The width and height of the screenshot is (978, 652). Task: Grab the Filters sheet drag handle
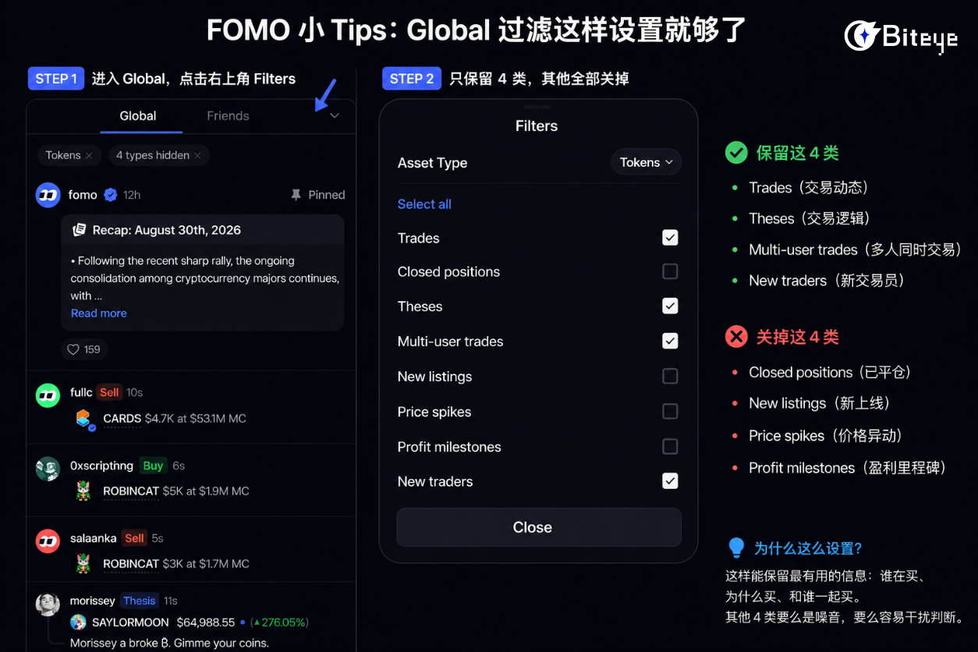(537, 106)
